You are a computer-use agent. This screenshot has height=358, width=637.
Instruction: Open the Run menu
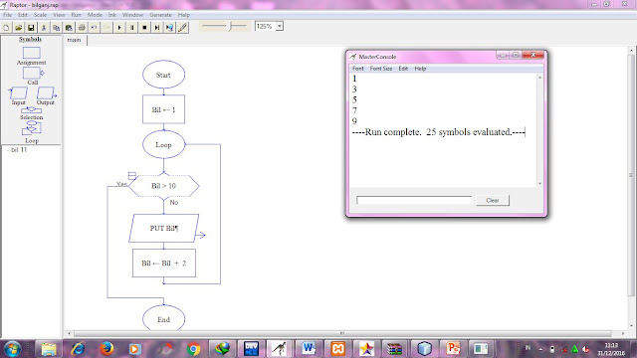pyautogui.click(x=76, y=15)
